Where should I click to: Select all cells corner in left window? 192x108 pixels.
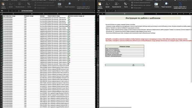[1, 14]
